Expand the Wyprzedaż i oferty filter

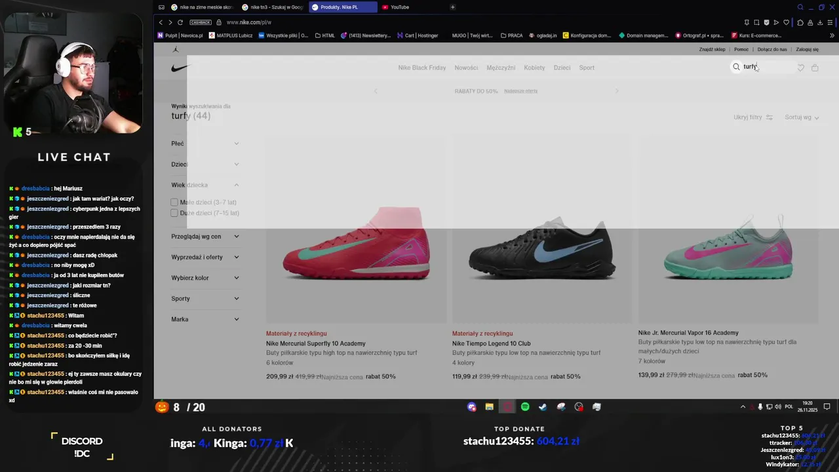(205, 257)
